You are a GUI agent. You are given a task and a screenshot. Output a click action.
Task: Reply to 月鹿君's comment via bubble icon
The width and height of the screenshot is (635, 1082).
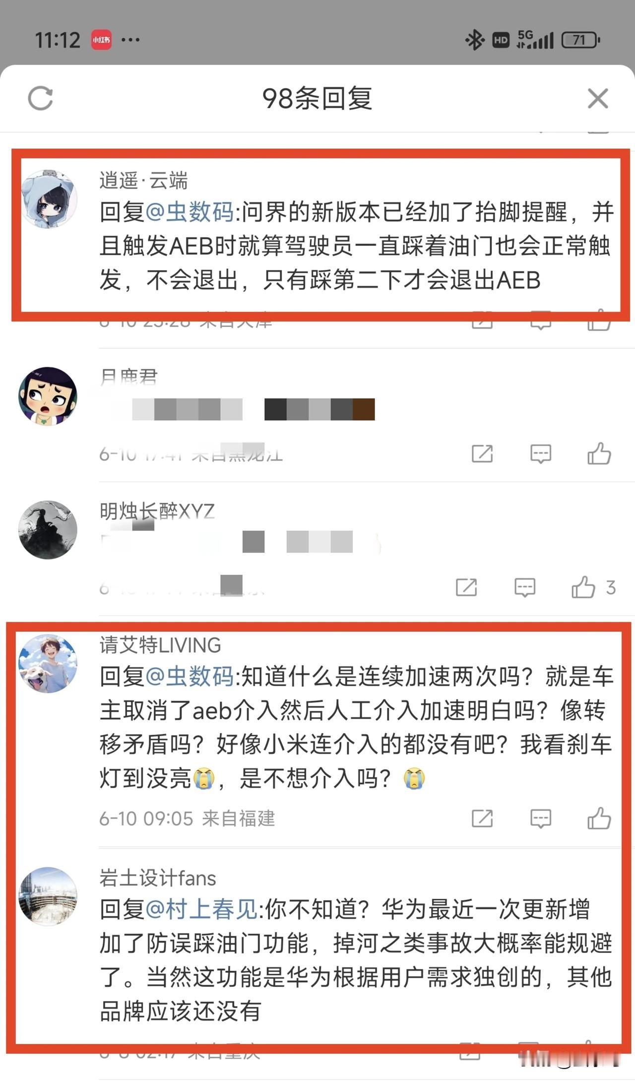(540, 454)
